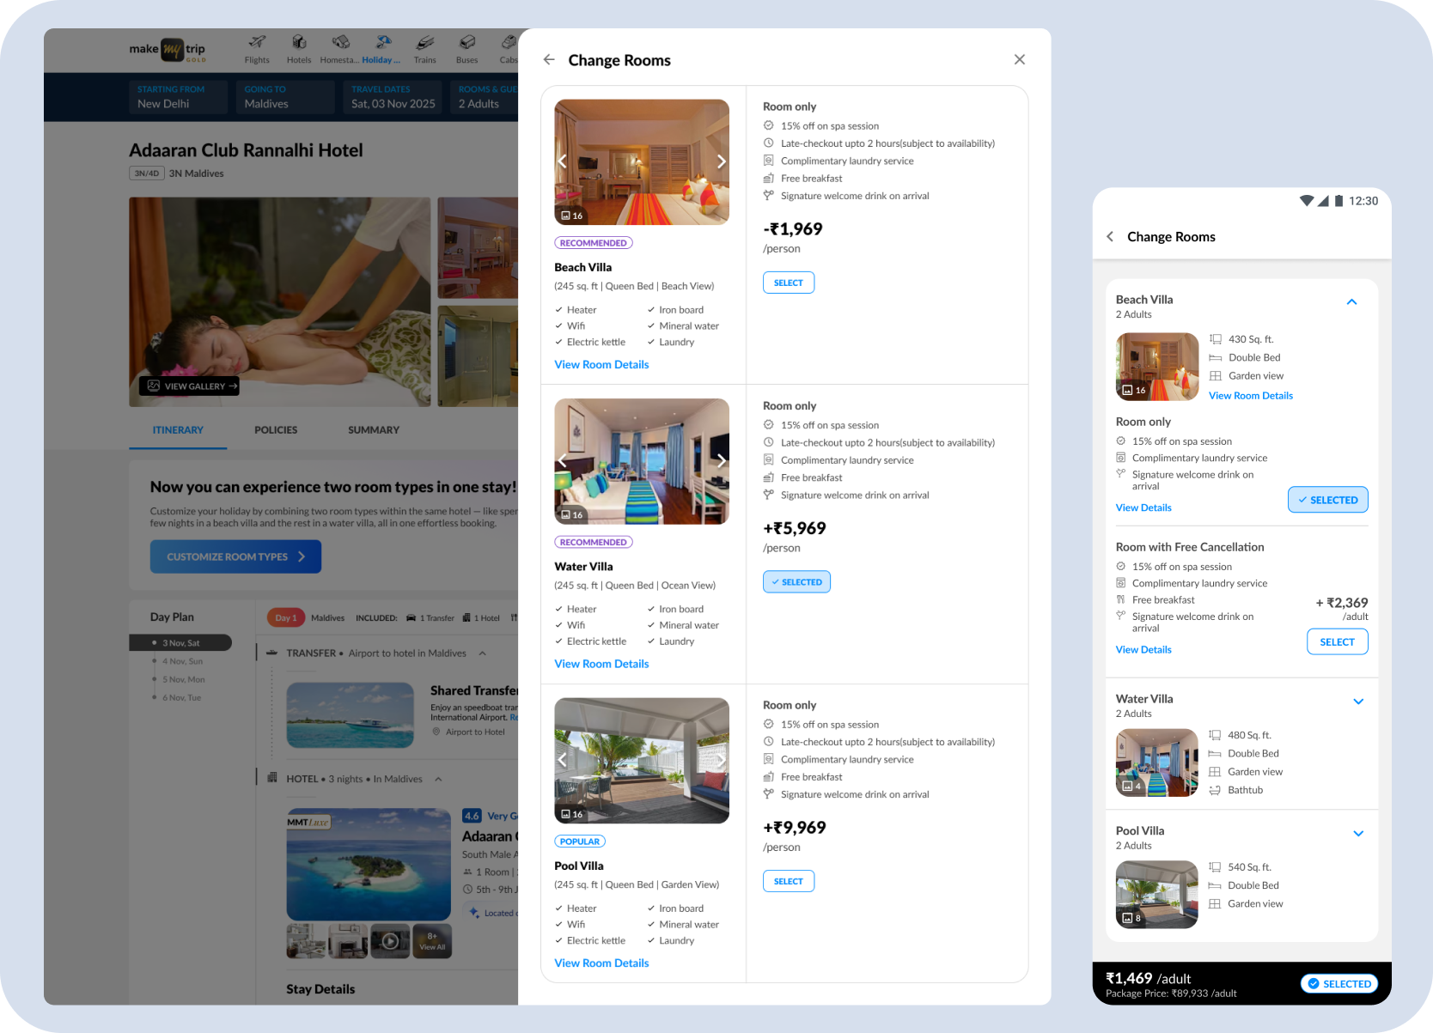
Task: Click Customize Room Types button
Action: 235,556
